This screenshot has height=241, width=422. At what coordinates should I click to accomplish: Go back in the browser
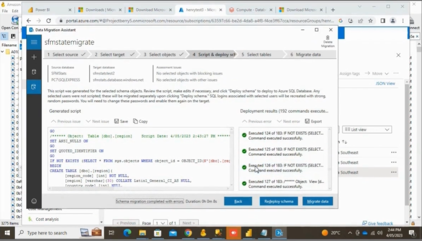click(29, 20)
